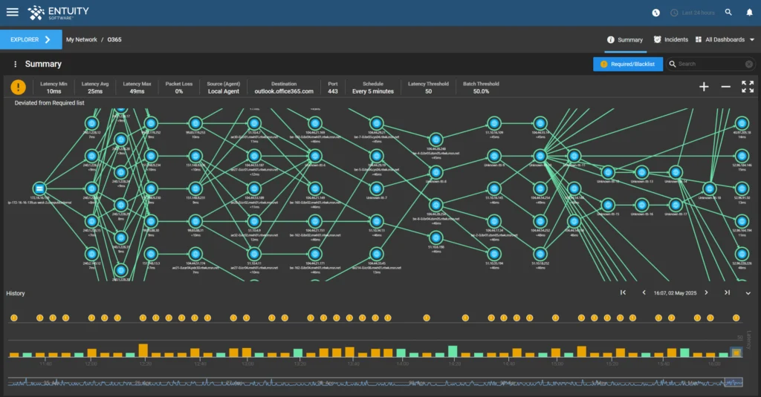
Task: Select the tallest orange bar near 12:20
Action: pos(143,350)
